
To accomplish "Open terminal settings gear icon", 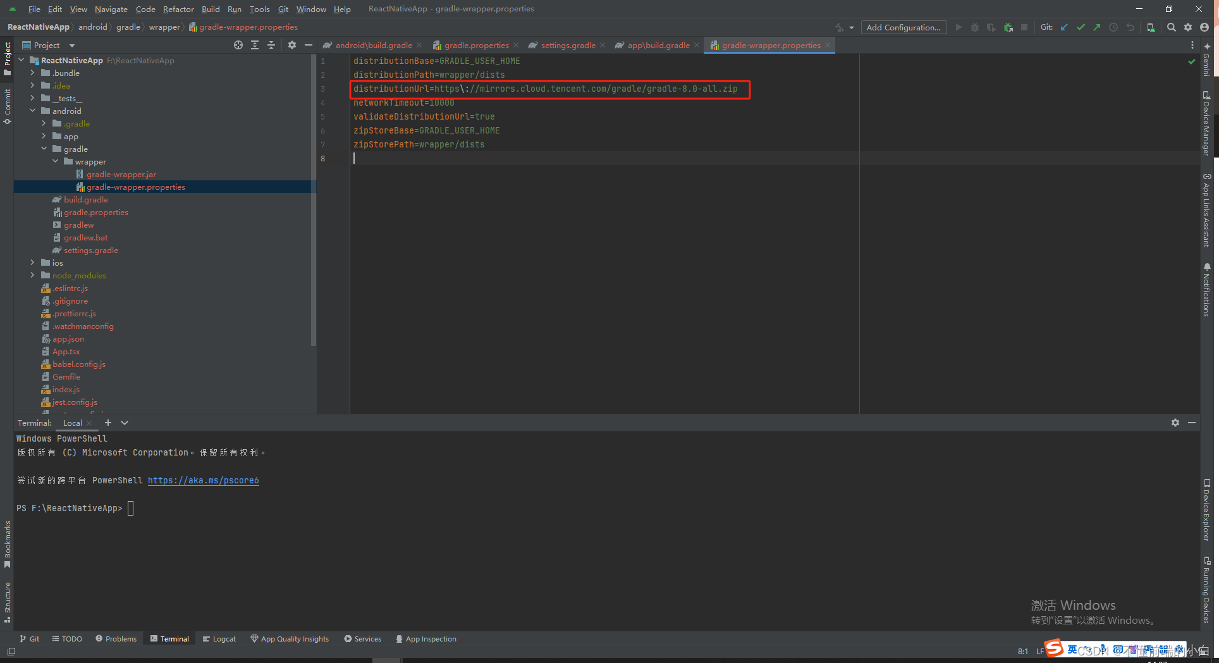I will (1175, 423).
